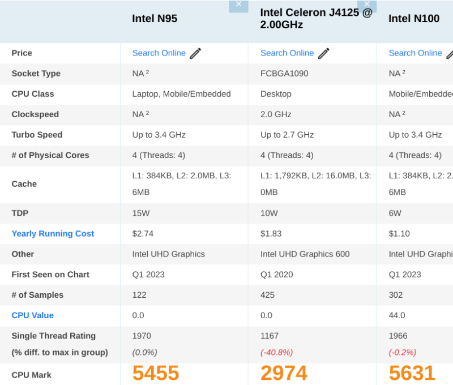453x385 pixels.
Task: Click the 44.0 CPU Value figure
Action: pos(397,315)
